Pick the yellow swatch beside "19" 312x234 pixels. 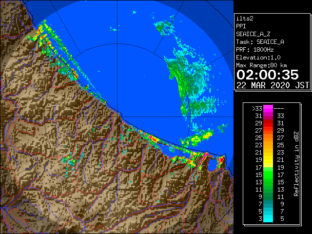tap(268, 160)
